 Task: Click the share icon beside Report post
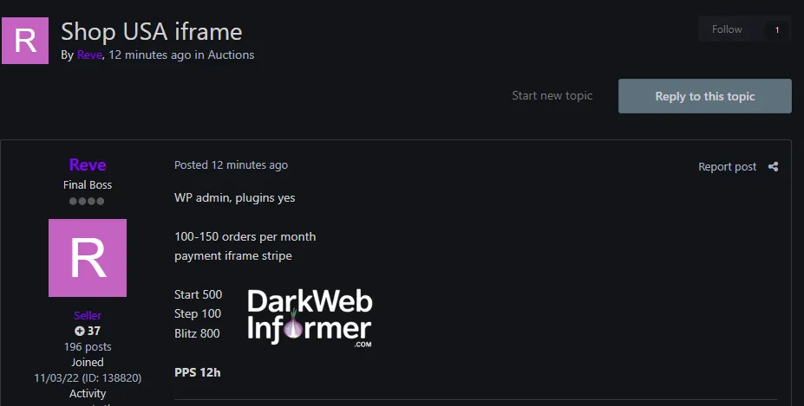[773, 167]
